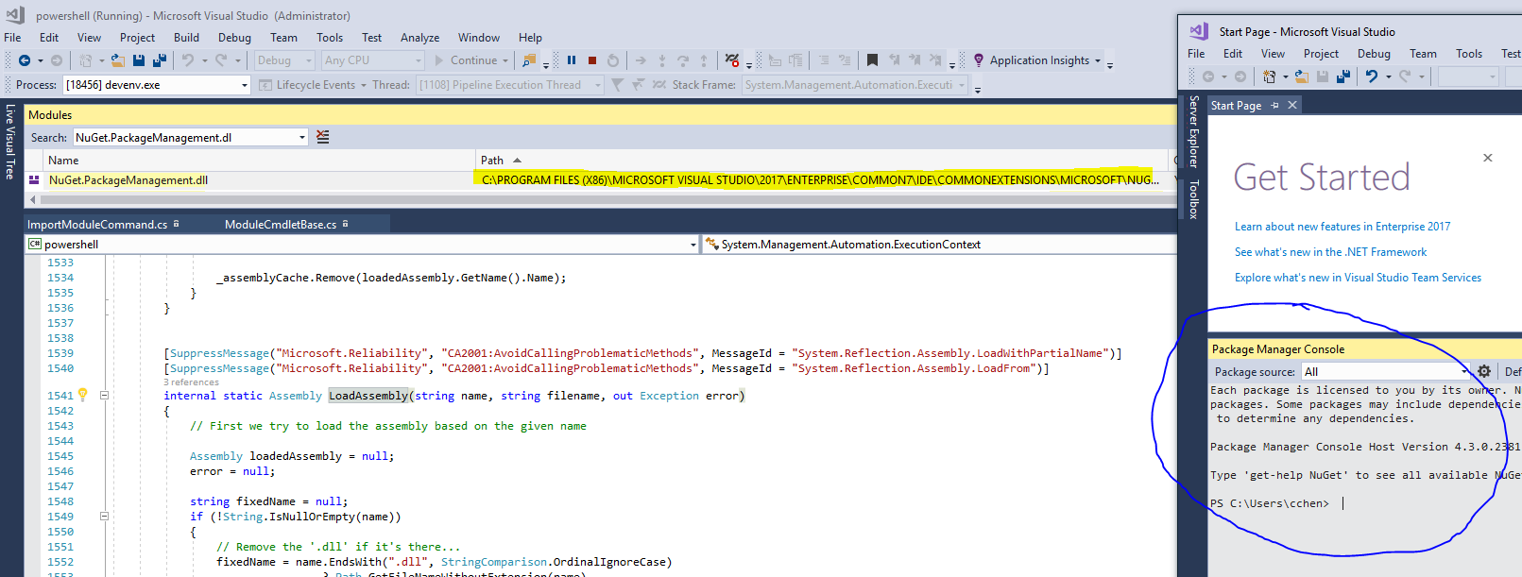Open Application Insights dropdown arrow

pyautogui.click(x=1098, y=60)
